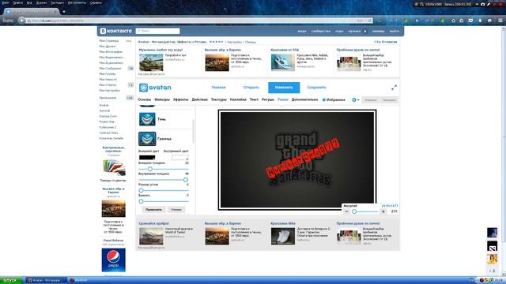The width and height of the screenshot is (506, 284).
Task: Open Мои Сообщения in VK sidebar
Action: [110, 69]
